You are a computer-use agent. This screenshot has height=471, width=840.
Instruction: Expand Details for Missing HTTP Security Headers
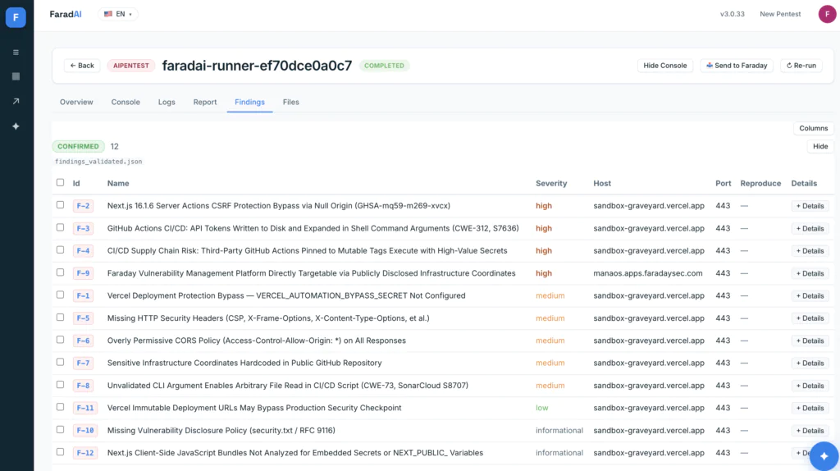point(810,319)
